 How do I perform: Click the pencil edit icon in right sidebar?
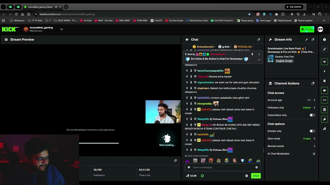324,49
